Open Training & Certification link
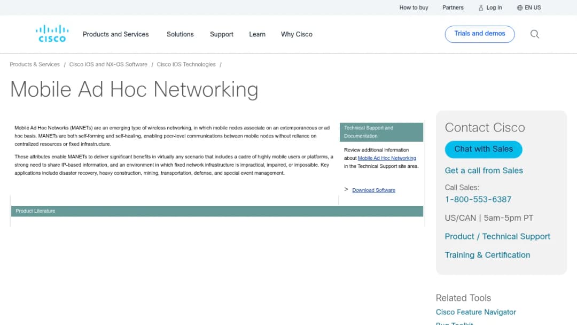Screen dimensions: 577x325 487,255
